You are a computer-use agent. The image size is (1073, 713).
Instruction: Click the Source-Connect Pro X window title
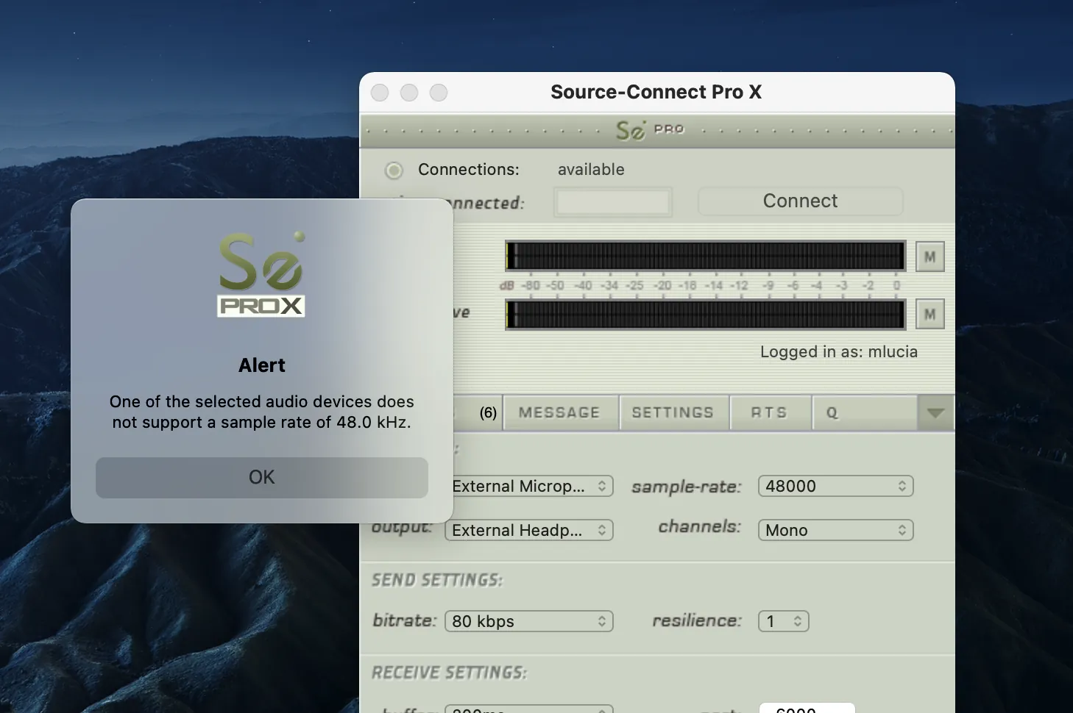(x=656, y=92)
